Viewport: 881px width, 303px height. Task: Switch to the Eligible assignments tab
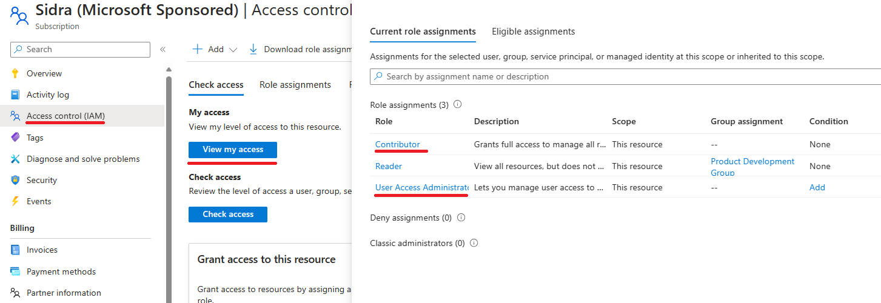(x=534, y=32)
